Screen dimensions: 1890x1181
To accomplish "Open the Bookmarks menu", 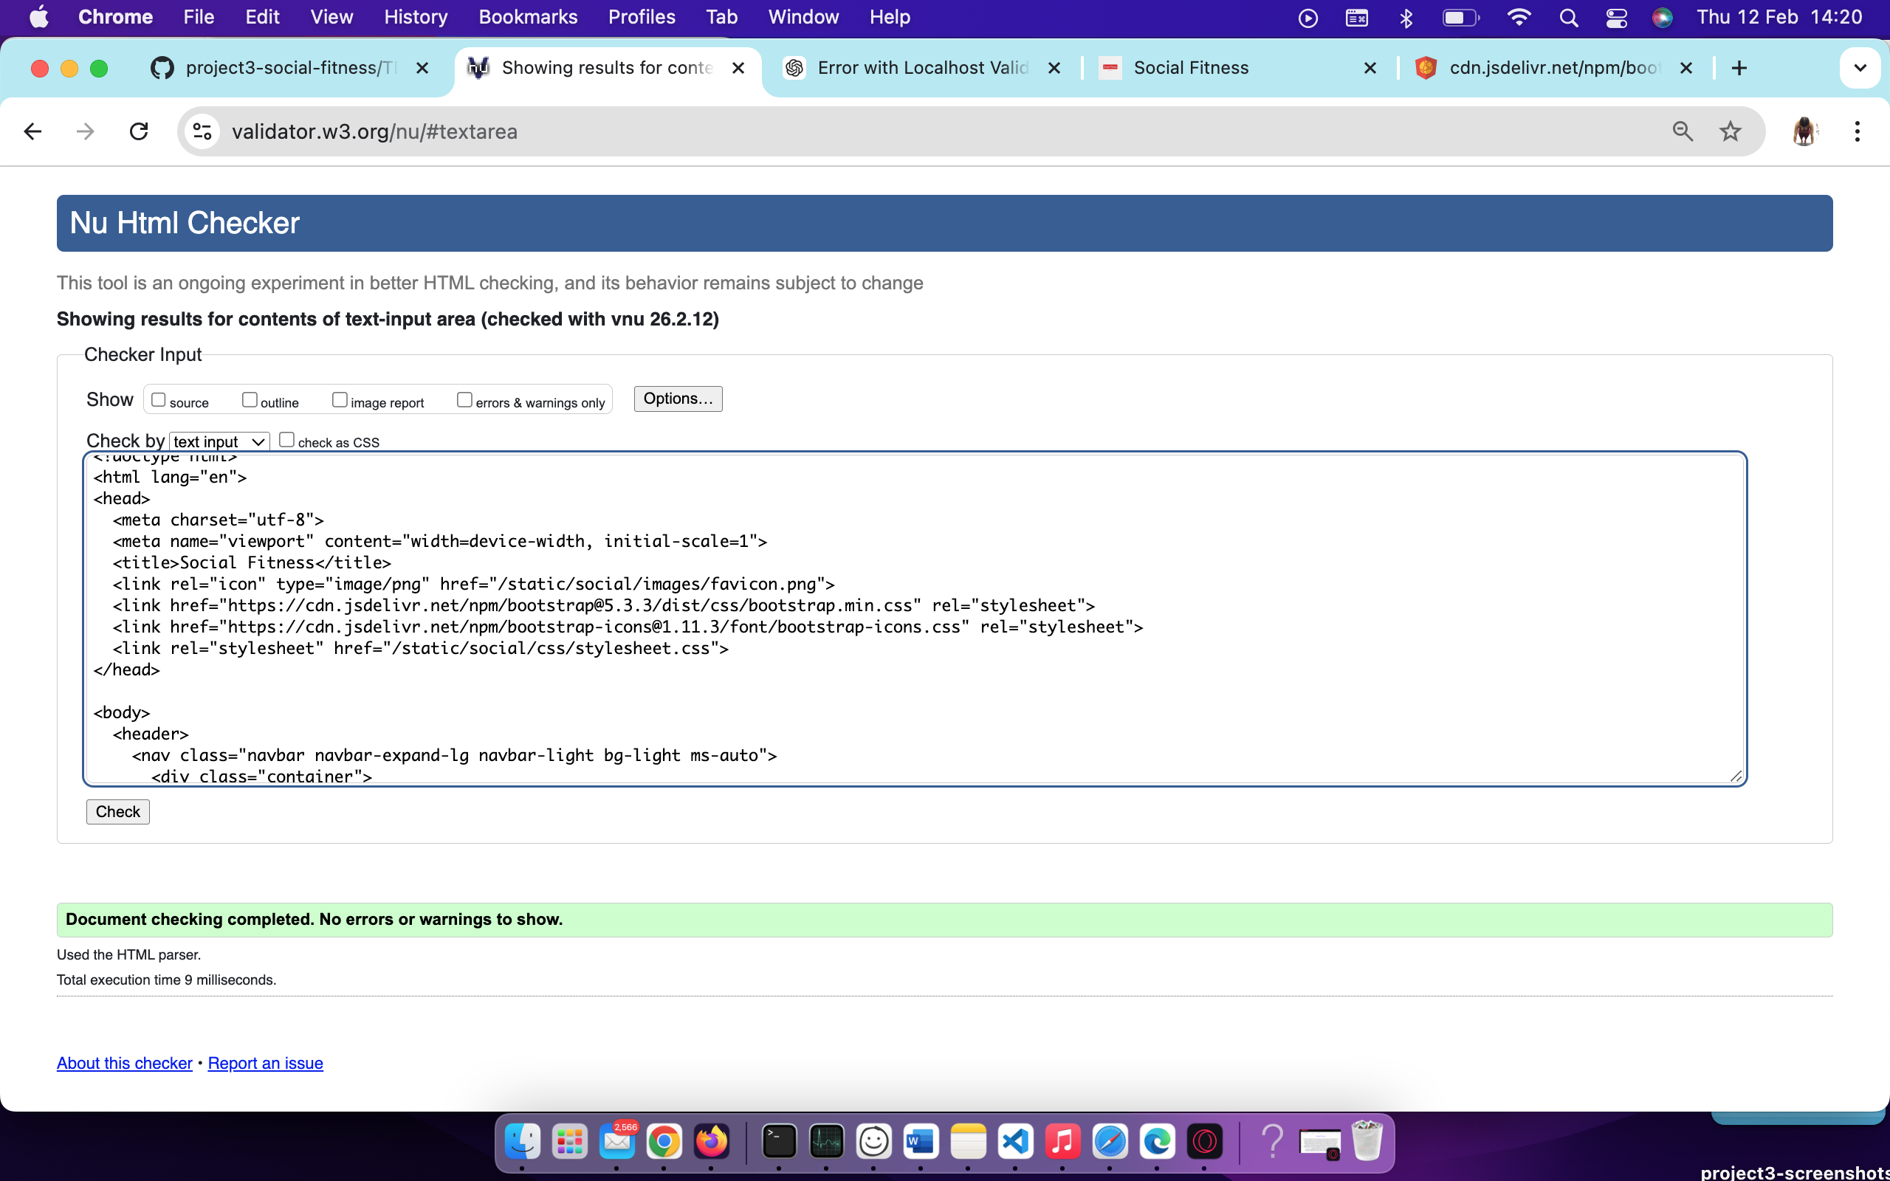I will click(x=528, y=16).
